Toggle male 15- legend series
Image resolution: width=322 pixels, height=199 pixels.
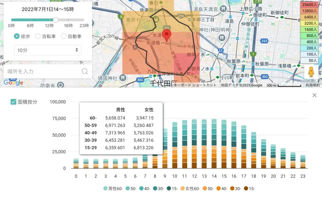coord(172,189)
